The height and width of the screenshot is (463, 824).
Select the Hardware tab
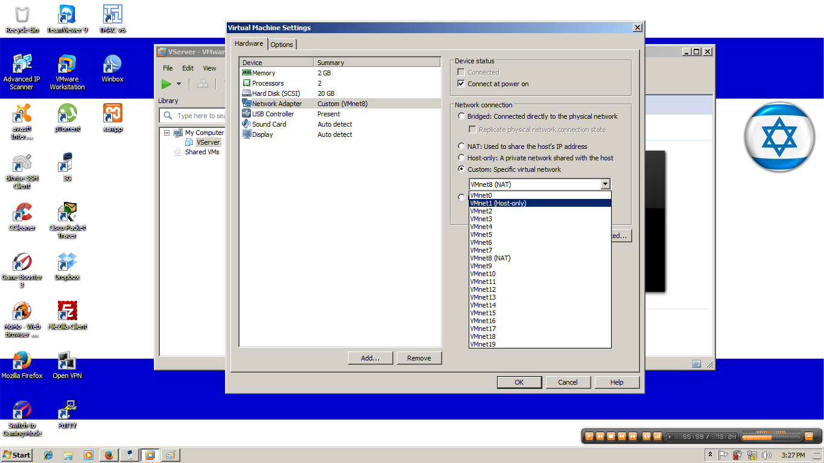[249, 43]
